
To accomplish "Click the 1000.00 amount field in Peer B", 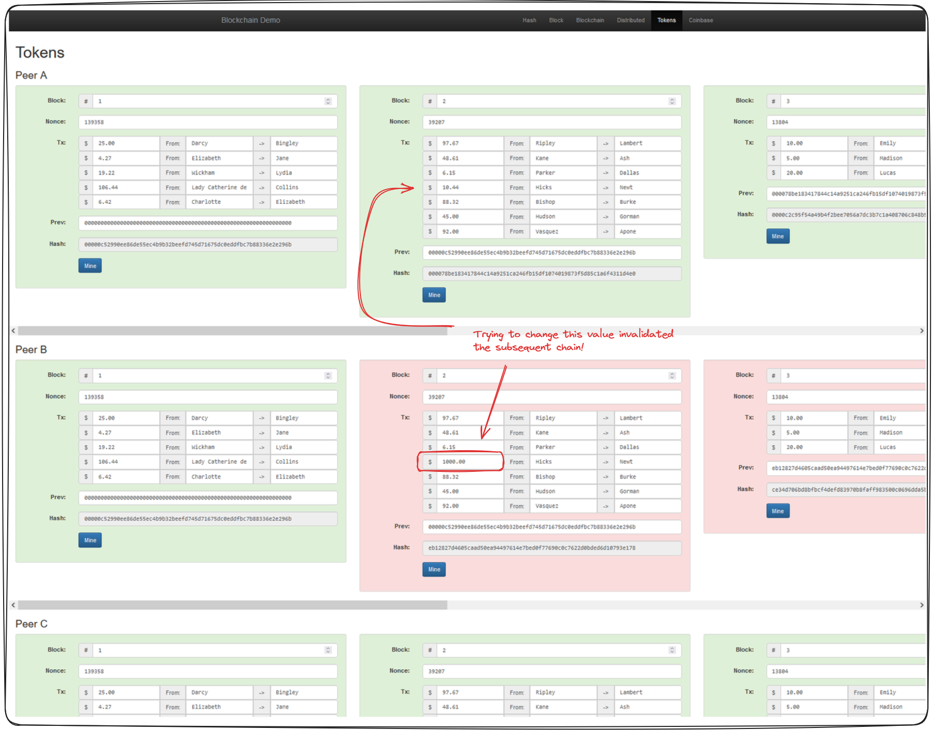I will tap(469, 462).
